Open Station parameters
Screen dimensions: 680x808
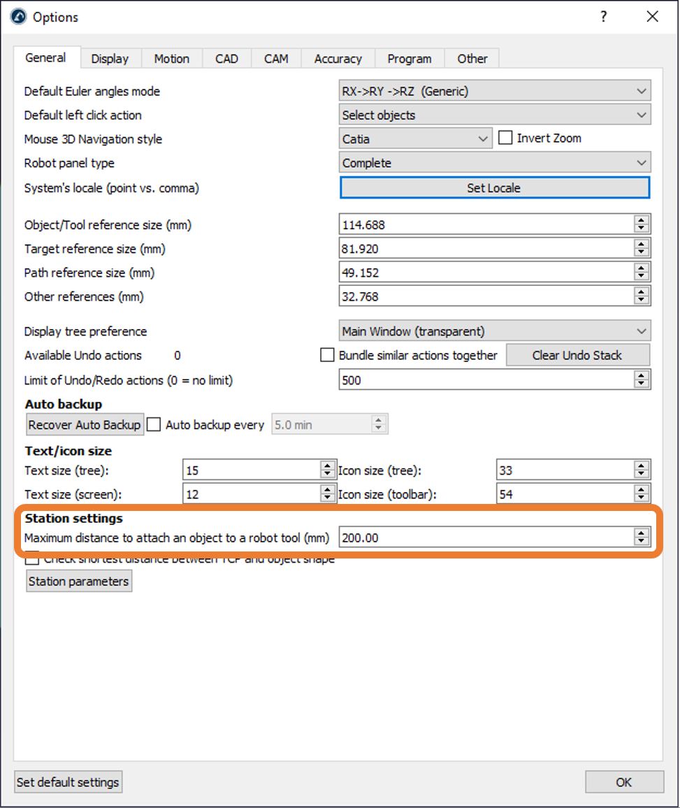pos(78,582)
